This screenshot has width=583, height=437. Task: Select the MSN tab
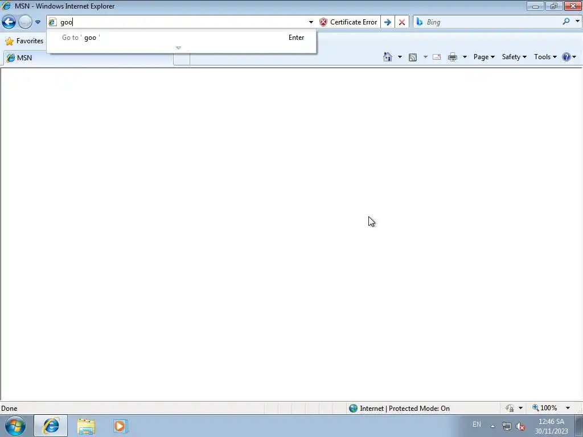tap(88, 58)
